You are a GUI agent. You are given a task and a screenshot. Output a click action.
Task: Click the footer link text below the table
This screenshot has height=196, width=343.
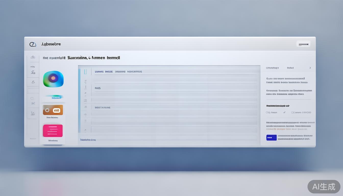click(88, 140)
